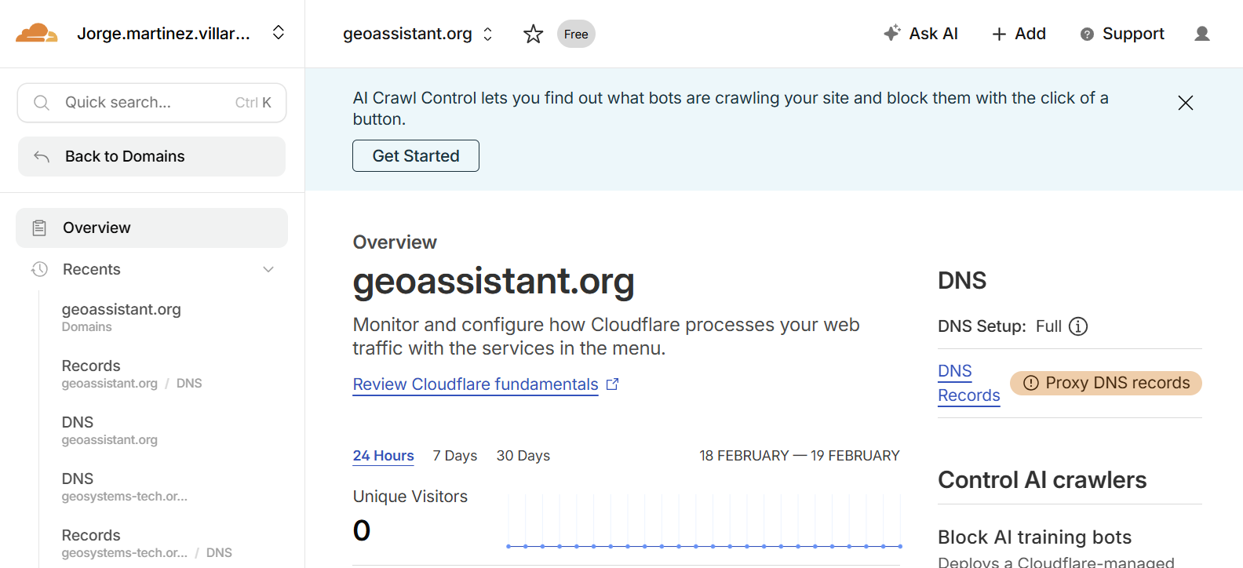Star the geoassistant.org domain
Viewport: 1243px width, 568px height.
534,34
